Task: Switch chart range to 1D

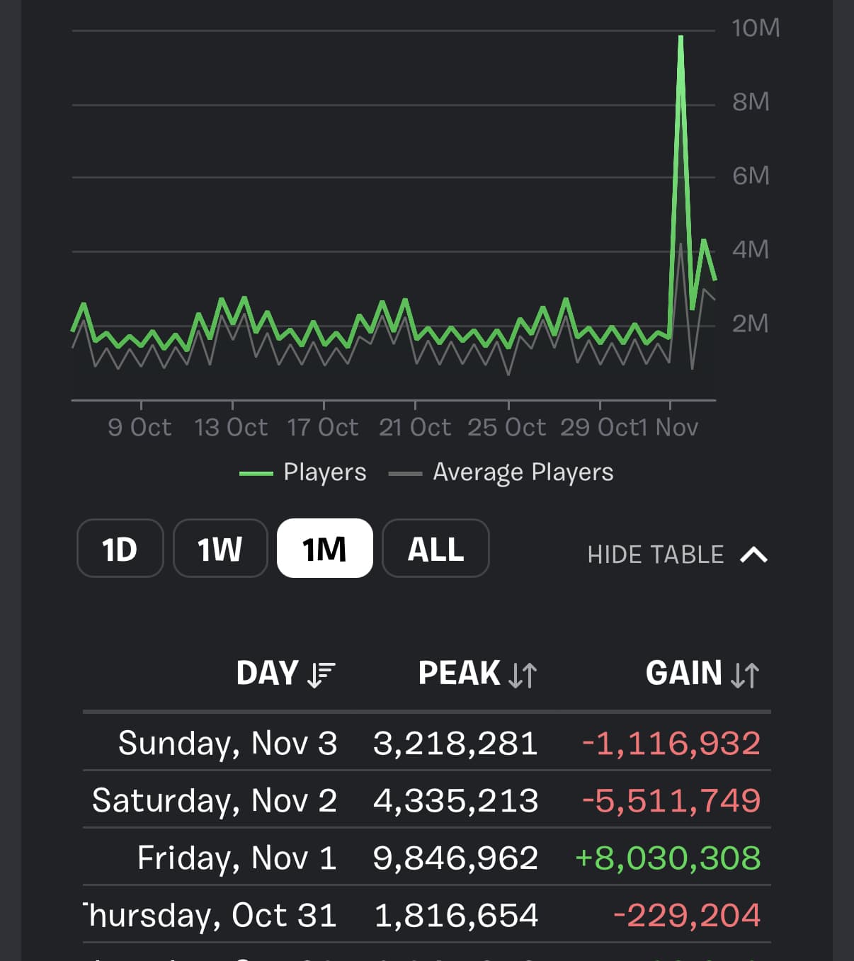Action: point(120,549)
